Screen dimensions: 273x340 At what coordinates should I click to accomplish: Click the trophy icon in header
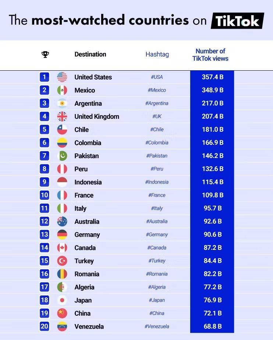point(45,54)
